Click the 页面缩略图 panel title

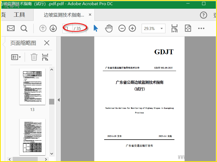(23, 43)
